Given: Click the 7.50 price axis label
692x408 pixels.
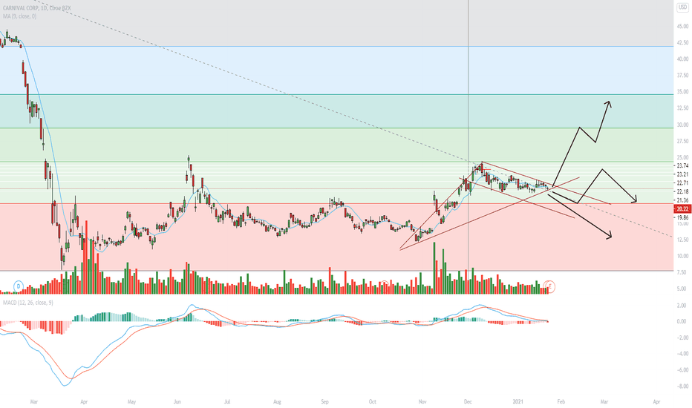Looking at the screenshot, I should 682,272.
